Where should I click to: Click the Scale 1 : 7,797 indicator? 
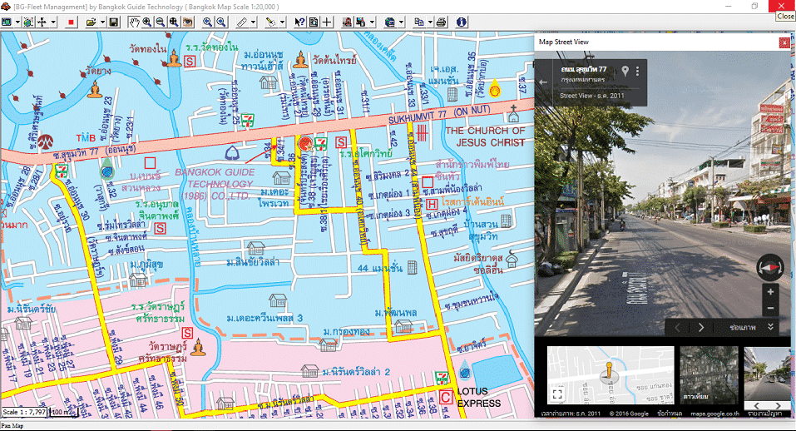[x=24, y=412]
